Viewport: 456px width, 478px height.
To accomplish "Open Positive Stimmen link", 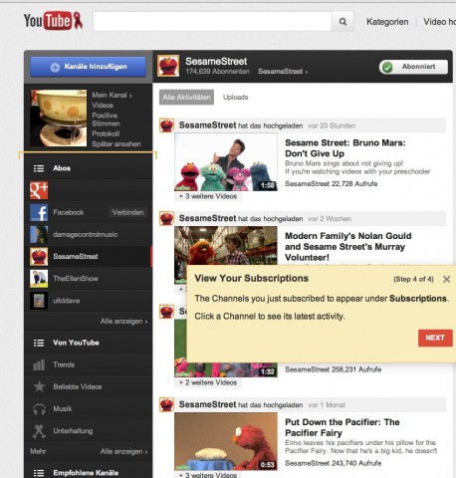I will pyautogui.click(x=106, y=119).
